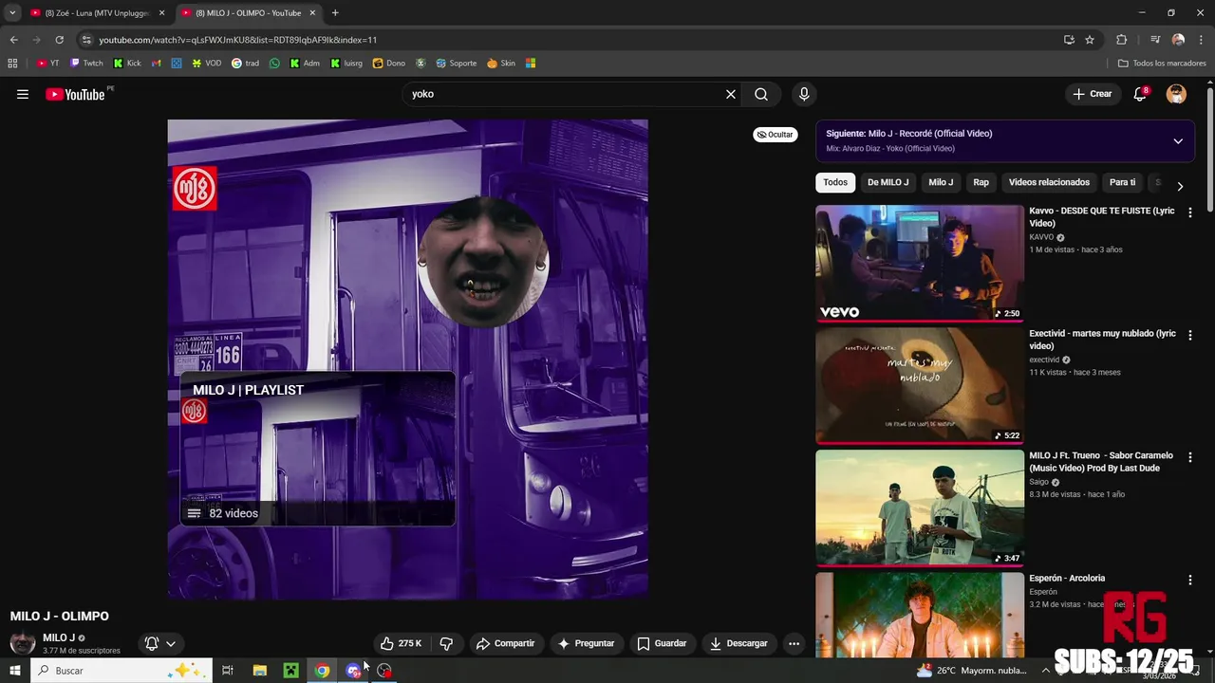Click the Descargar button
The height and width of the screenshot is (683, 1215).
point(738,643)
